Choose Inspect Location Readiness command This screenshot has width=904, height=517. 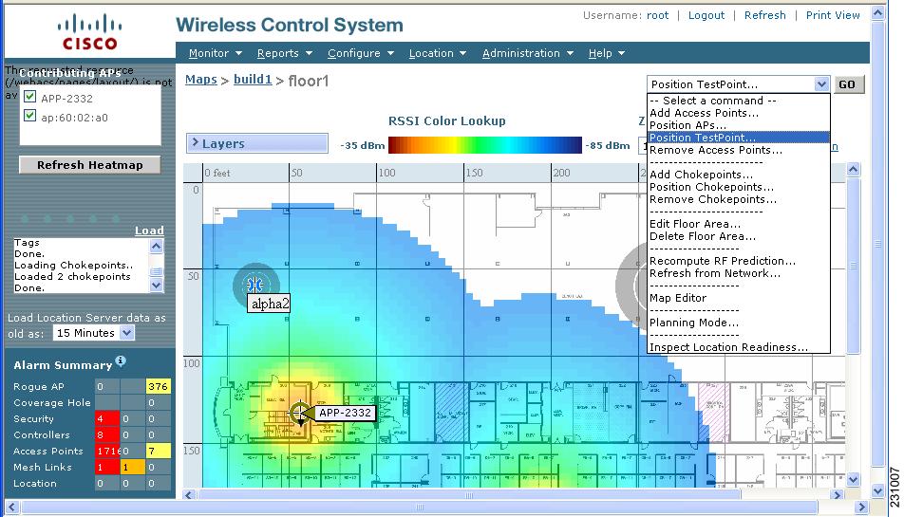(738, 347)
